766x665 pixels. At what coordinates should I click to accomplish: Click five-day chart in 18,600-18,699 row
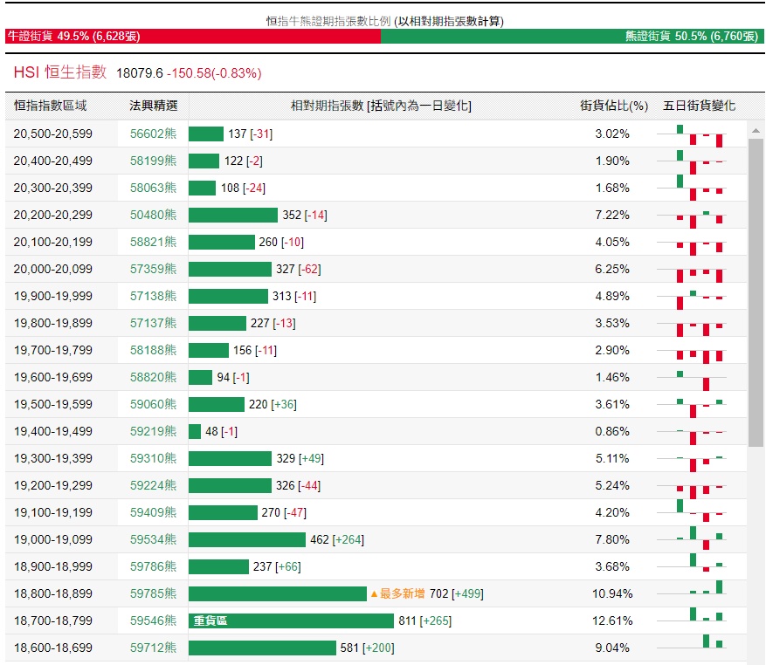click(x=692, y=642)
